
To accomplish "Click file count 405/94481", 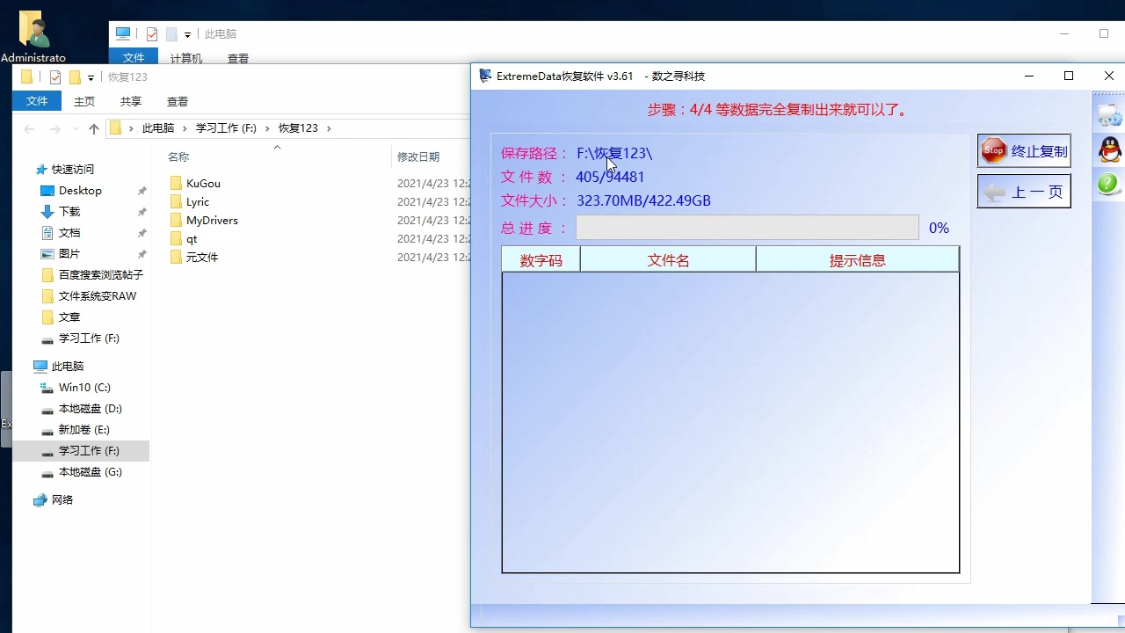I will click(x=610, y=177).
